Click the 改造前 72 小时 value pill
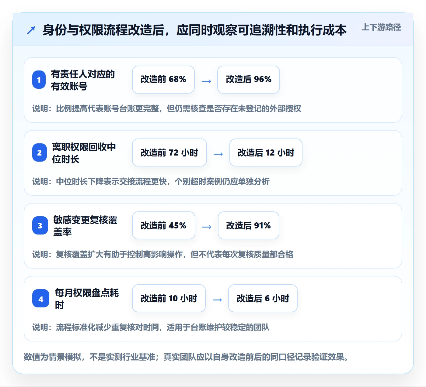 pyautogui.click(x=169, y=152)
